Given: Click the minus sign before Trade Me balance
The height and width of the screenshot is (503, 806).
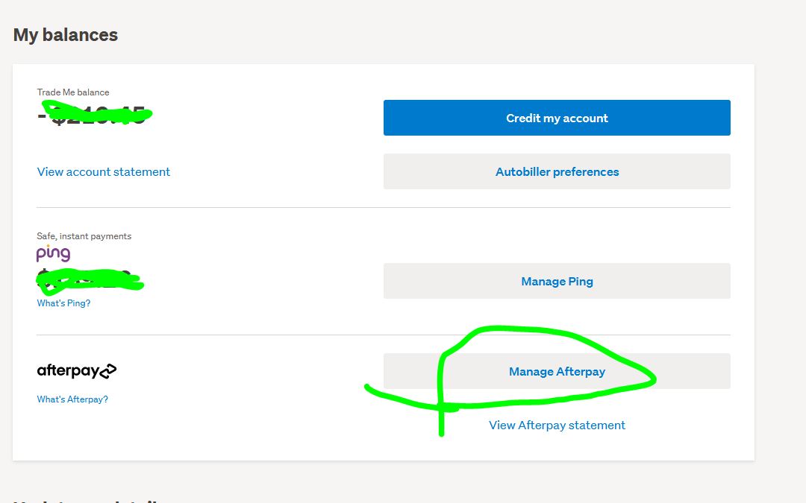Looking at the screenshot, I should pos(41,115).
